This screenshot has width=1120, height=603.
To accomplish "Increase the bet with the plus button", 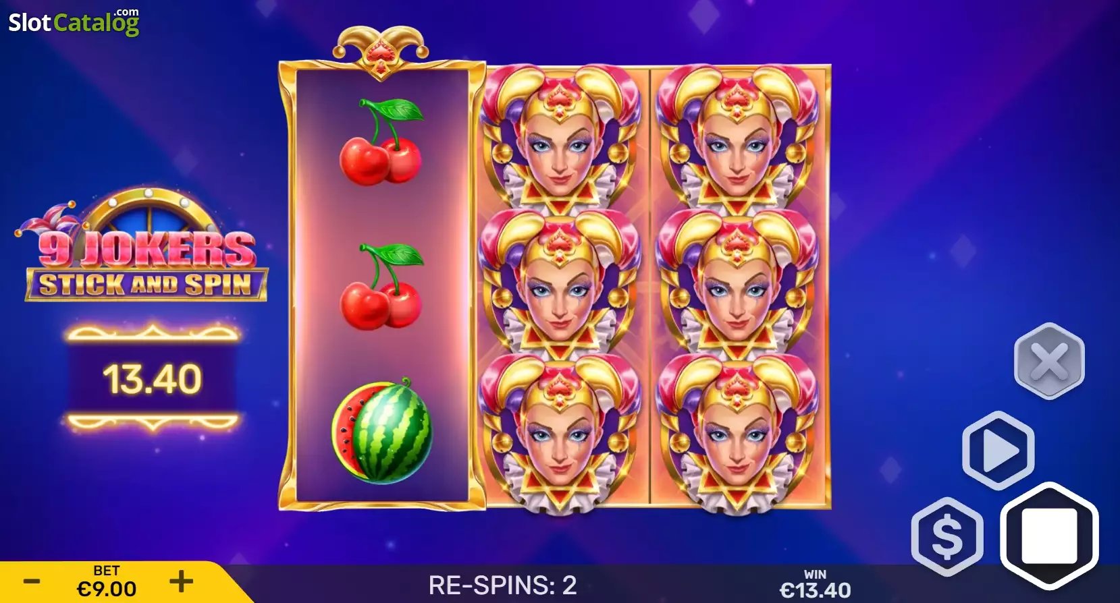I will (181, 581).
